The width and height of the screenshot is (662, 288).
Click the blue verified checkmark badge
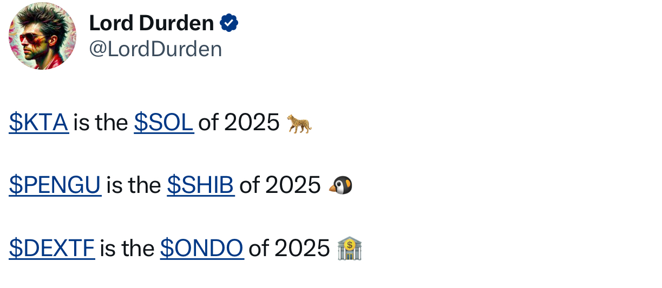(x=229, y=23)
